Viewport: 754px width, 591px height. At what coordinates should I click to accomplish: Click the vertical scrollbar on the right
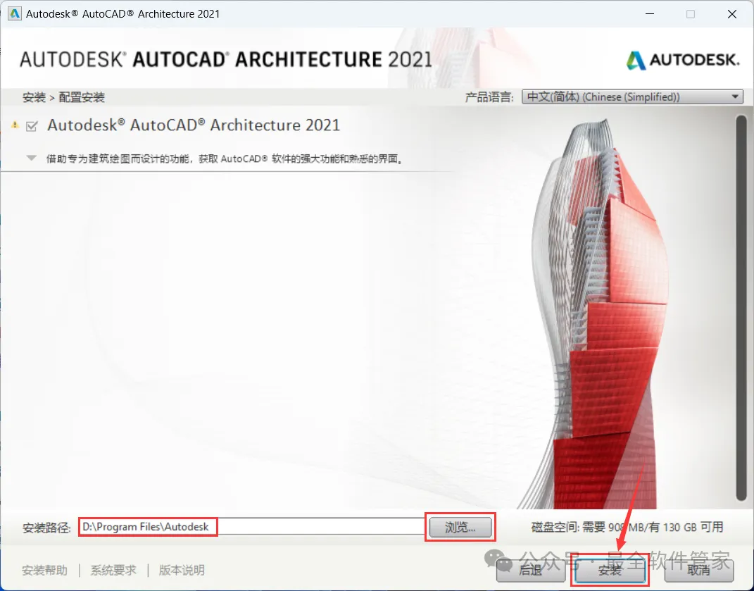741,308
